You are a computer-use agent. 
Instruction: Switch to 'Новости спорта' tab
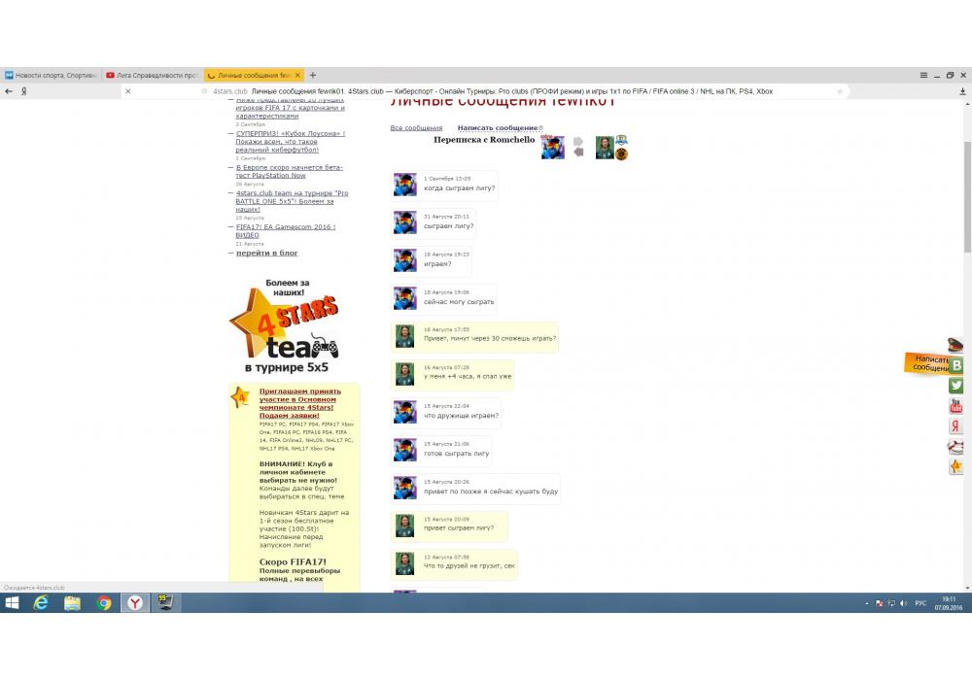51,75
